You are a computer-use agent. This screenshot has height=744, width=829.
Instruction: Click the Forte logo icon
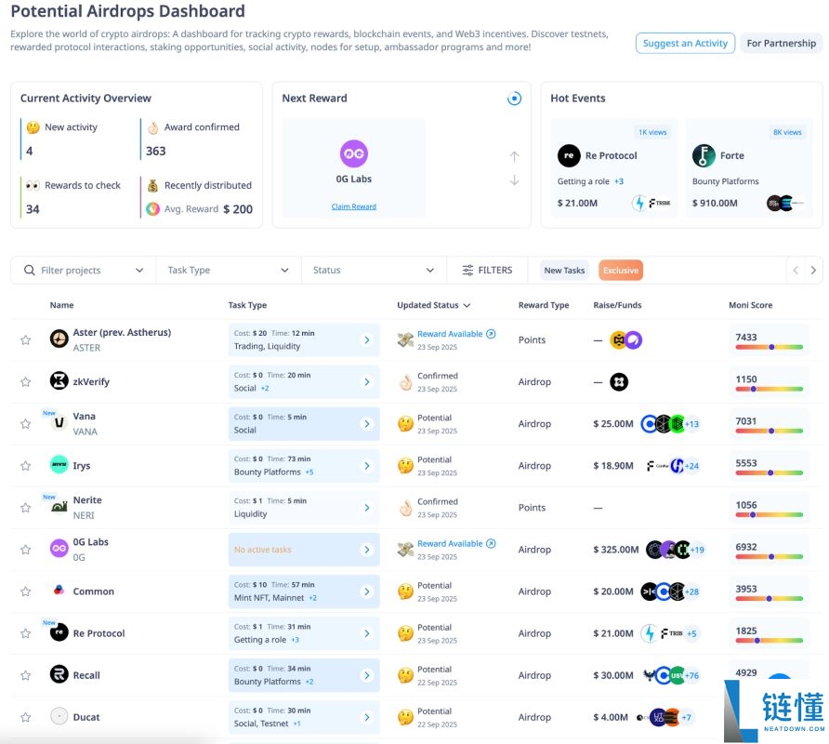704,155
